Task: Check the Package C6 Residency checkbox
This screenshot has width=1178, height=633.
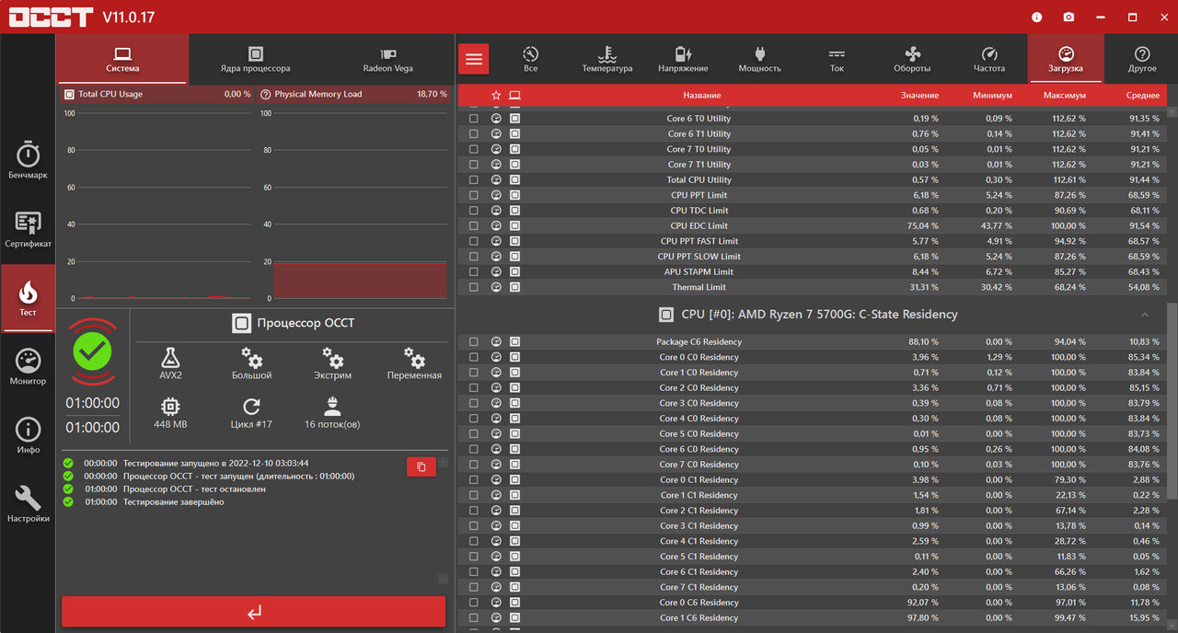Action: click(474, 341)
